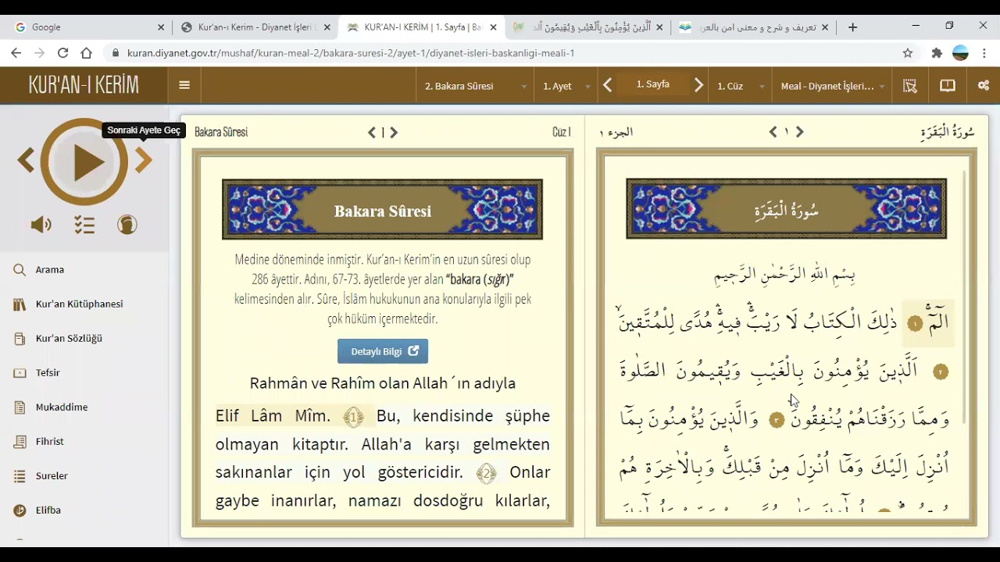
Task: Choose reciter via headphone person icon
Action: point(127,225)
